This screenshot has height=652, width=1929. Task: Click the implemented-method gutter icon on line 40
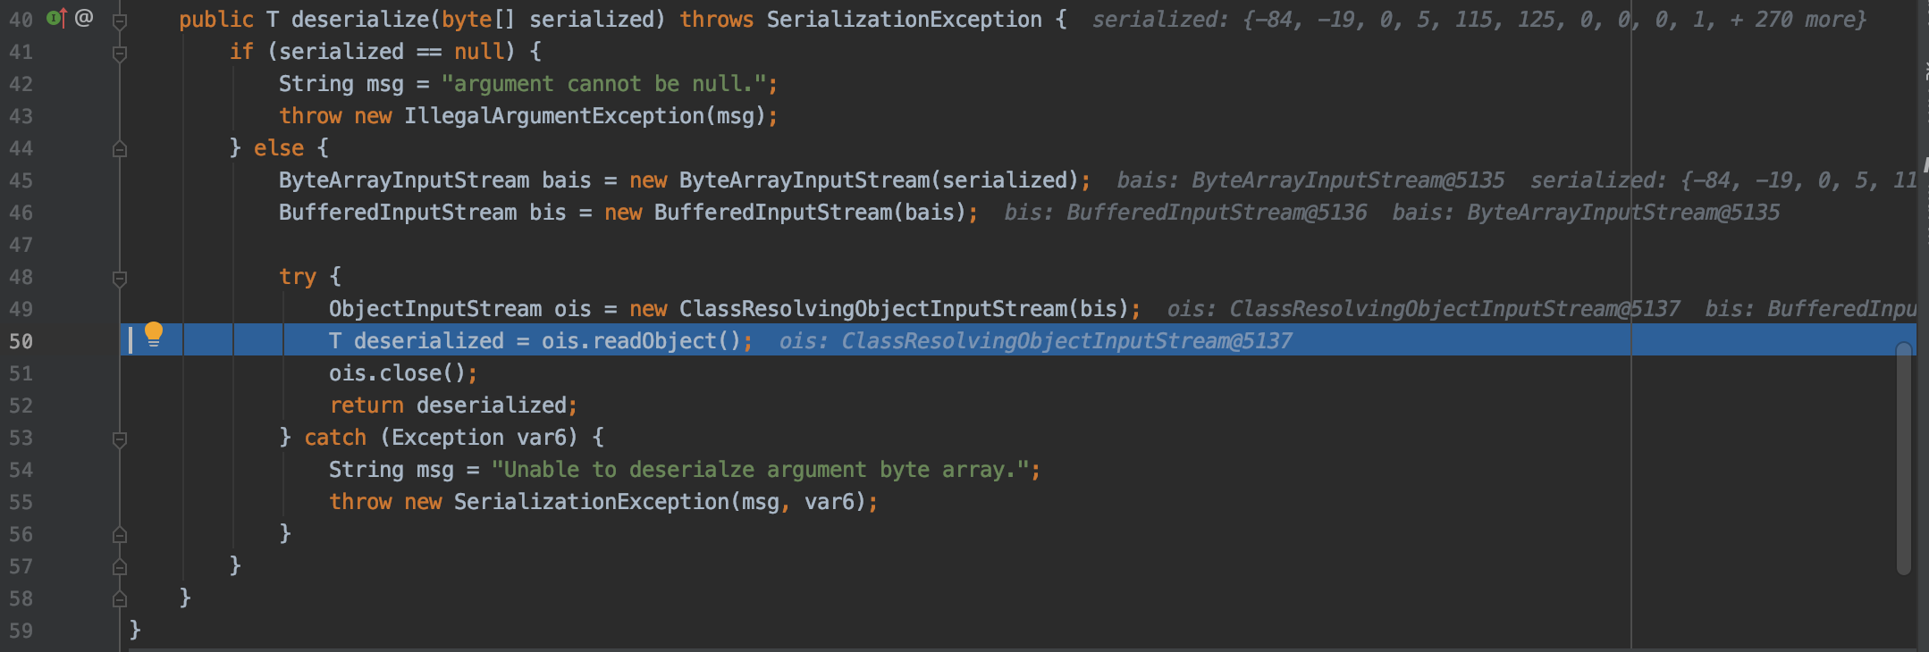56,18
